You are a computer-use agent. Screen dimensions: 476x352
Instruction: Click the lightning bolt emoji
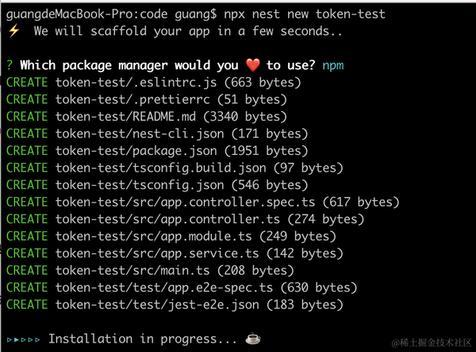click(x=13, y=31)
